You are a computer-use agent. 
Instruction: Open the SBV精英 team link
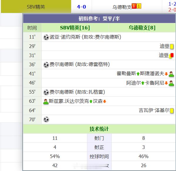[36, 7]
